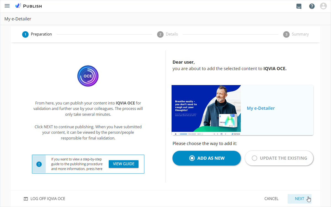Click Log Off IQVIA OCE
The width and height of the screenshot is (331, 207).
pyautogui.click(x=47, y=199)
